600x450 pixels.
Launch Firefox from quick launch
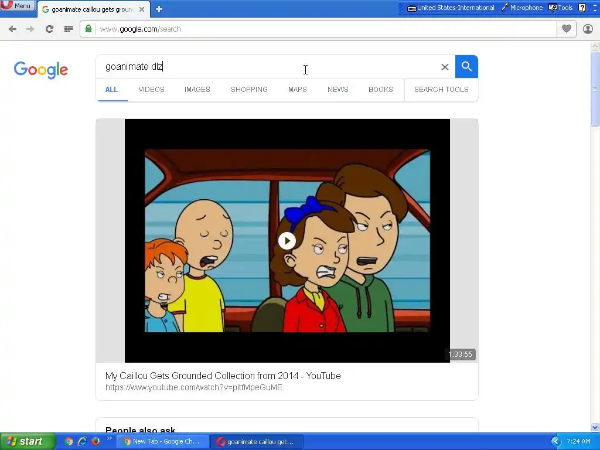click(96, 441)
